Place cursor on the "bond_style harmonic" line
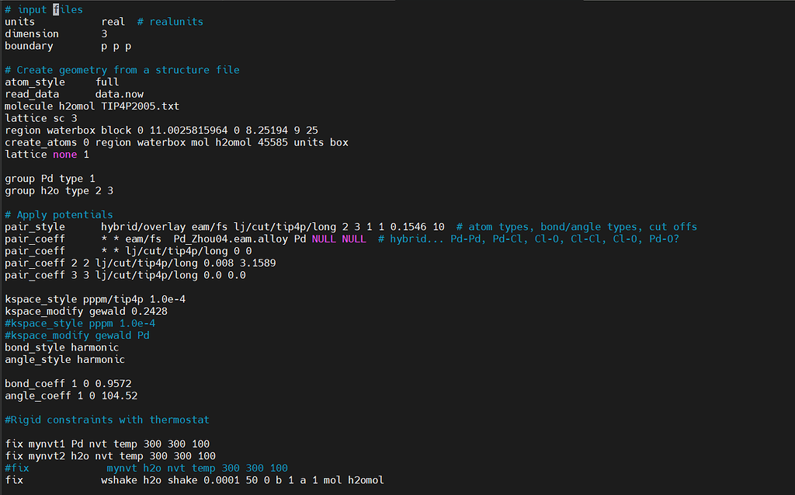 coord(61,347)
